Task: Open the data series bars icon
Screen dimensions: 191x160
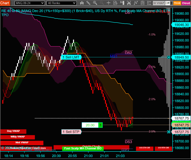Action: click(129, 3)
